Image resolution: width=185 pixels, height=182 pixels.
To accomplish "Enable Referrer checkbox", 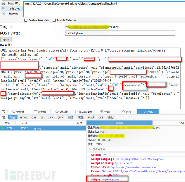I will pyautogui.click(x=54, y=20).
